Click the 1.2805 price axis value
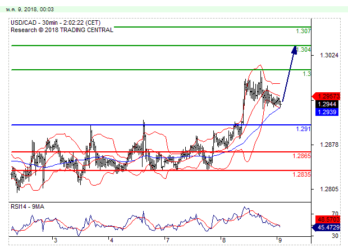 [x=329, y=189]
